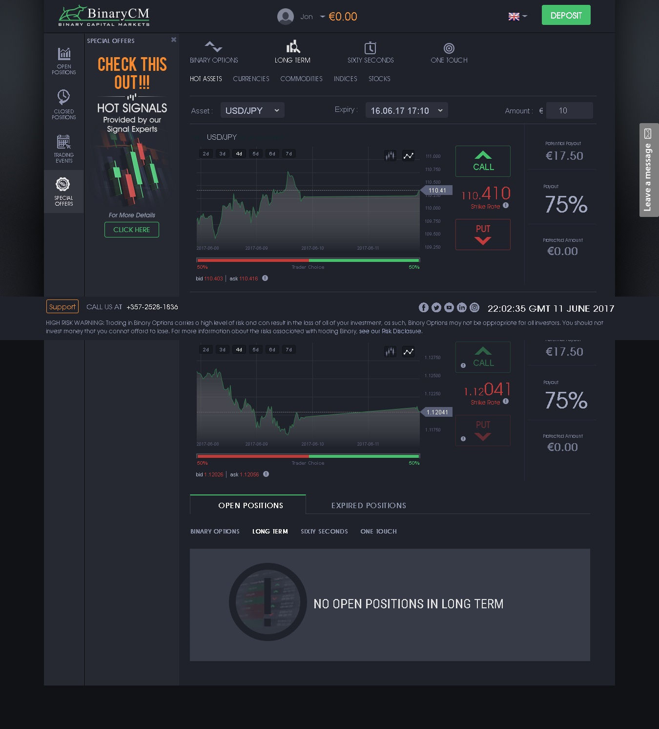
Task: Open the Commodities asset category
Action: tap(301, 79)
